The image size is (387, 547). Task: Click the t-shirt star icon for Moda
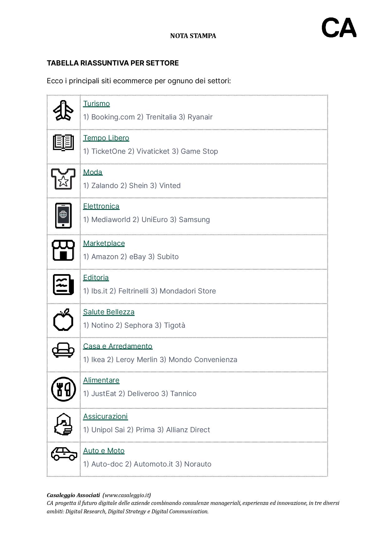point(63,179)
